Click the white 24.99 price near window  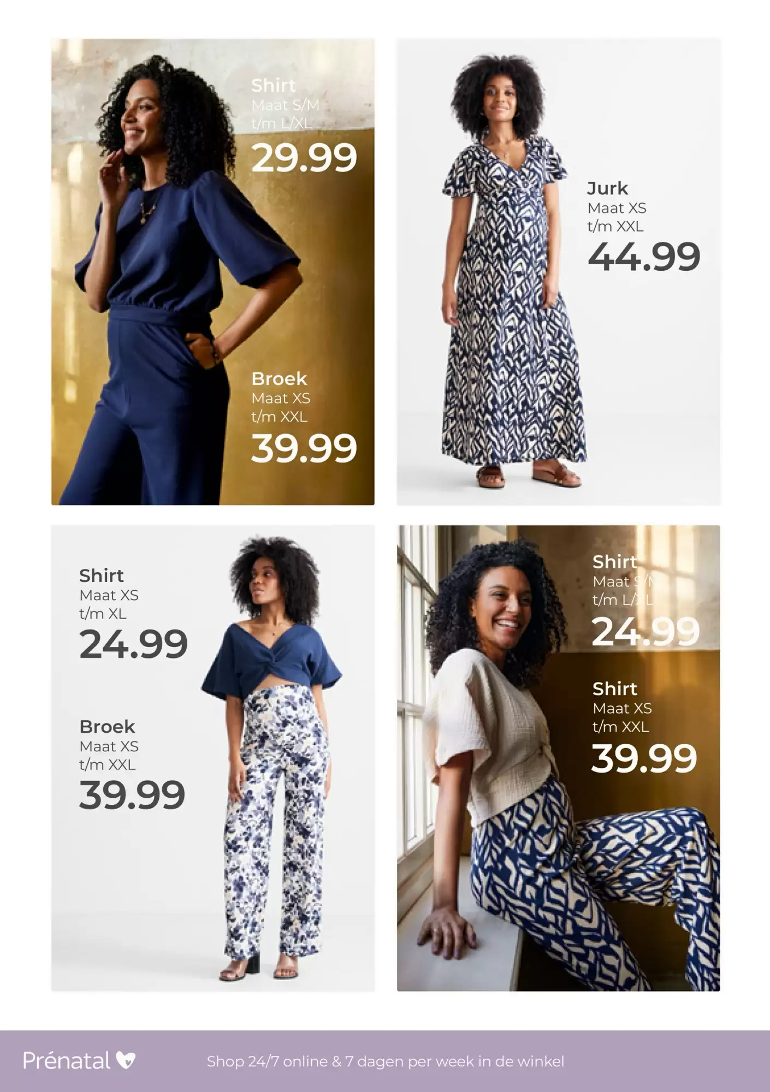(x=645, y=631)
